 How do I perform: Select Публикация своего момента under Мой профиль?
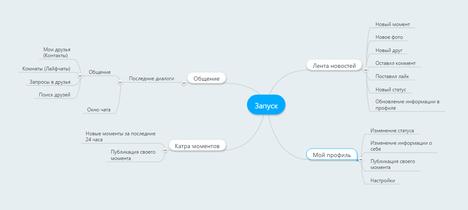pyautogui.click(x=392, y=164)
